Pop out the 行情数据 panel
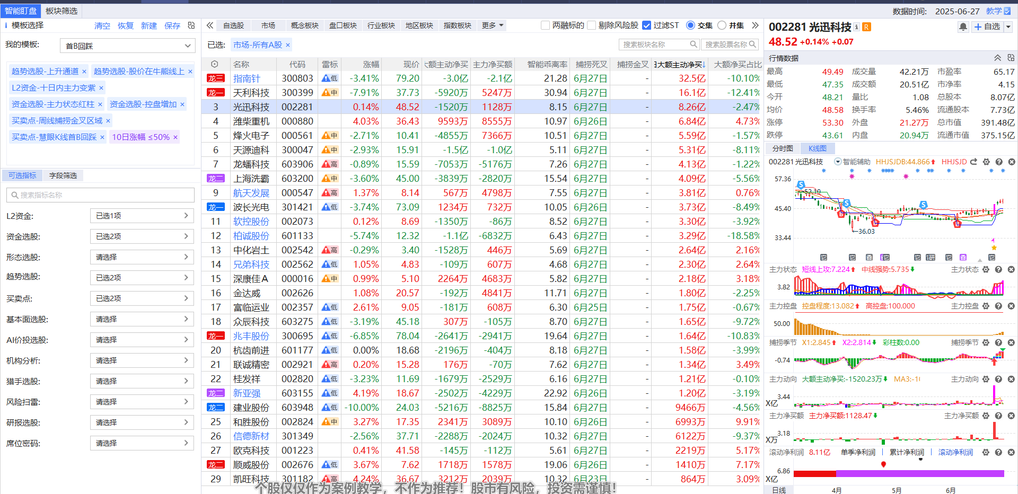Screen dimensions: 1018x494 click(1011, 58)
